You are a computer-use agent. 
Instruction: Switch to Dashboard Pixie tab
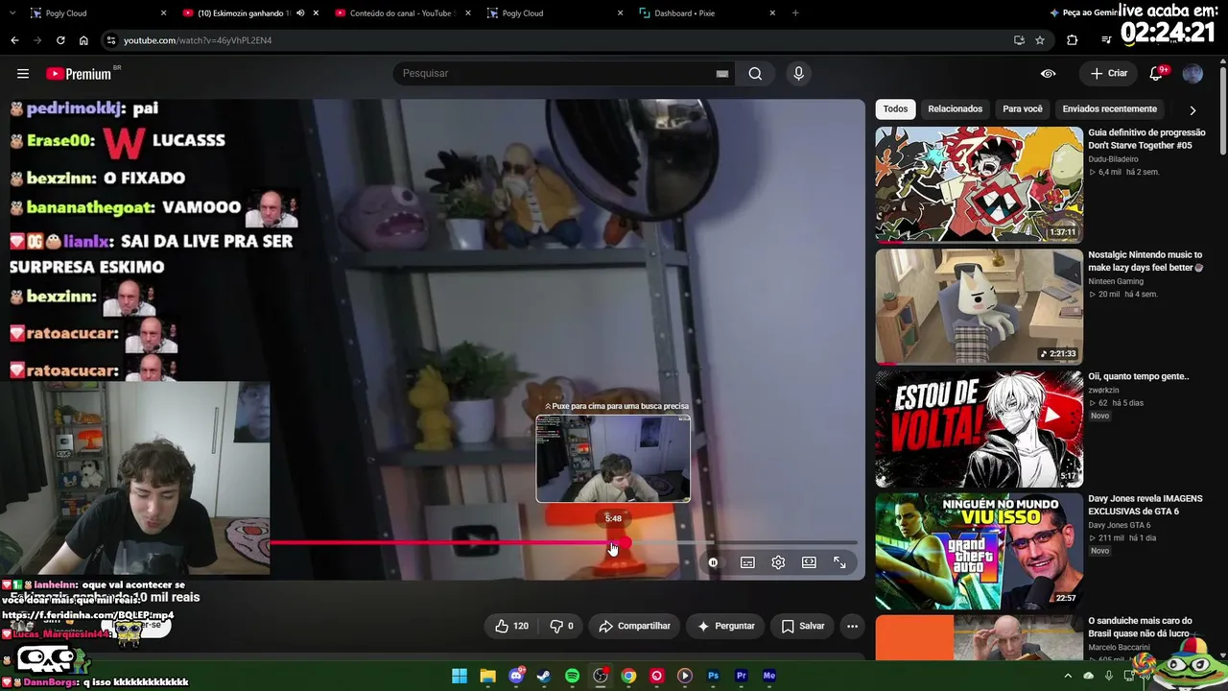(707, 13)
